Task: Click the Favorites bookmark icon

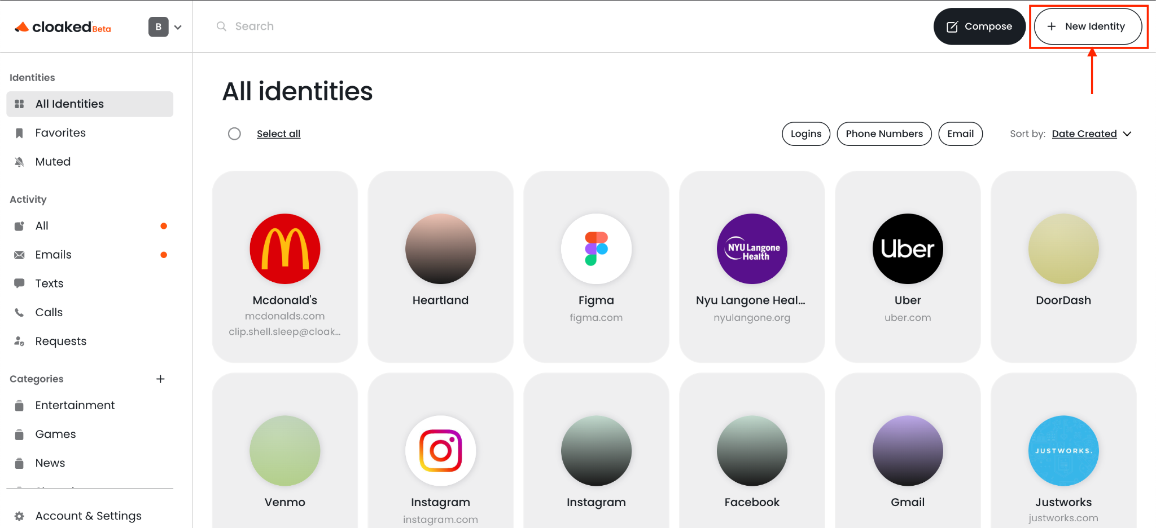Action: point(19,133)
